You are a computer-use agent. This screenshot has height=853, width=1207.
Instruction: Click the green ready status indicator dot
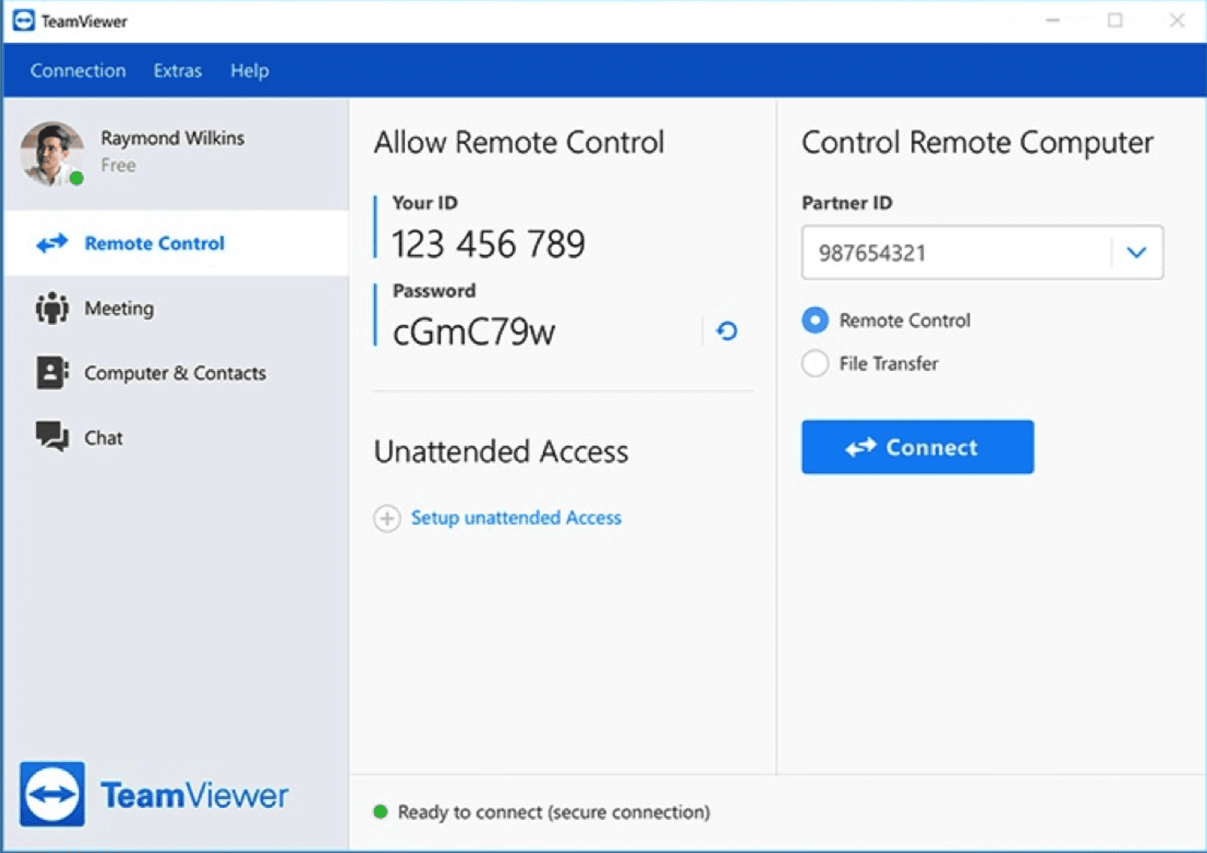point(381,811)
